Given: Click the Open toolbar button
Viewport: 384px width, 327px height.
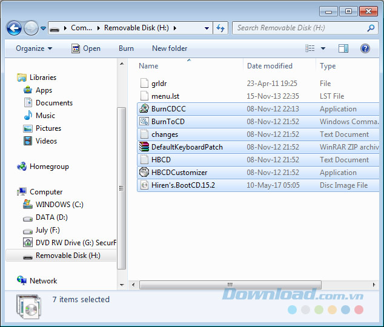Looking at the screenshot, I should pyautogui.click(x=86, y=48).
